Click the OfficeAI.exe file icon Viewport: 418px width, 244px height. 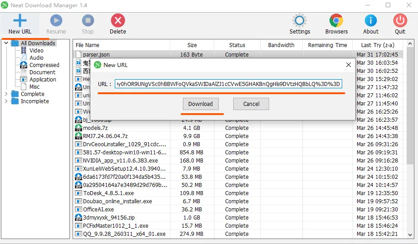[x=79, y=210]
